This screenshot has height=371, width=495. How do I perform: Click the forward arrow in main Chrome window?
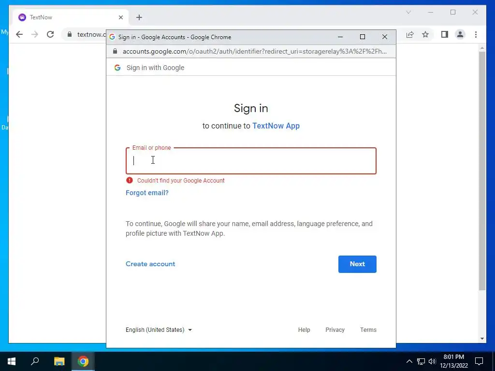click(35, 34)
